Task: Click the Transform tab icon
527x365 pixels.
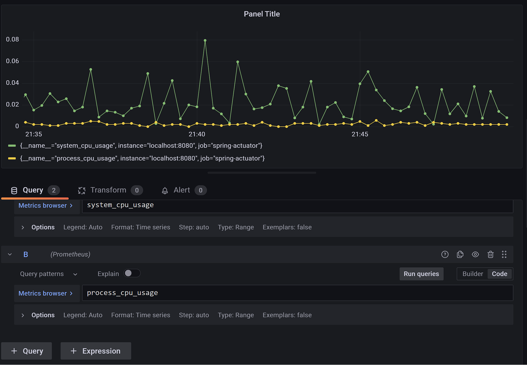Action: pyautogui.click(x=82, y=190)
